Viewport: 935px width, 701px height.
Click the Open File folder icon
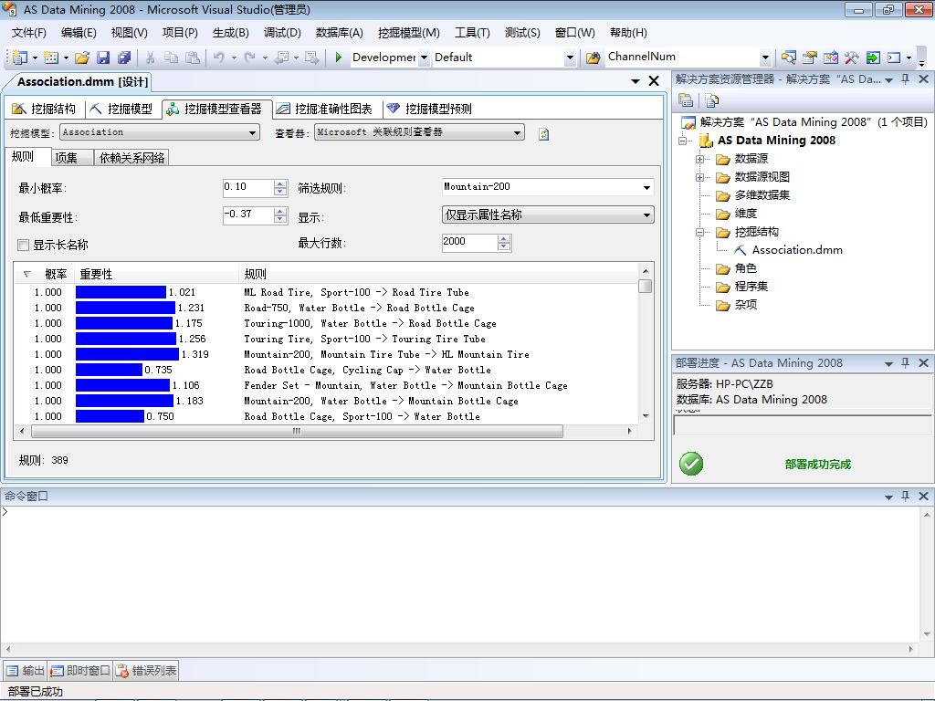pyautogui.click(x=82, y=58)
